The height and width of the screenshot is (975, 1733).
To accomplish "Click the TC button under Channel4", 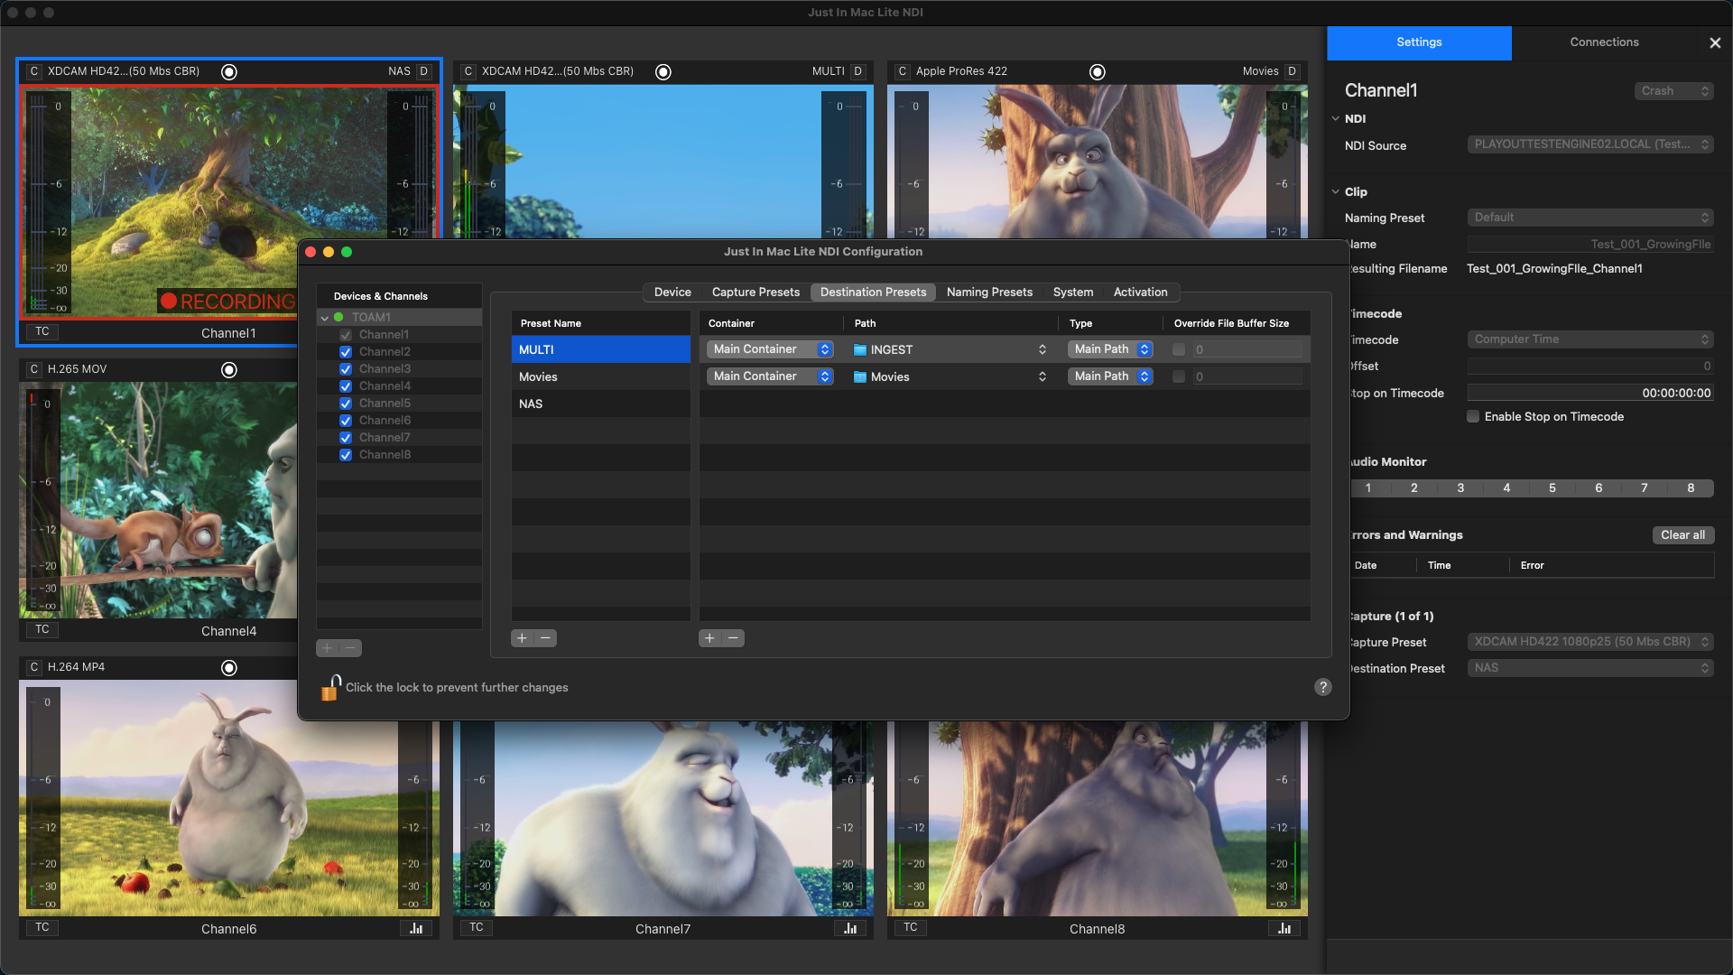I will pyautogui.click(x=42, y=630).
